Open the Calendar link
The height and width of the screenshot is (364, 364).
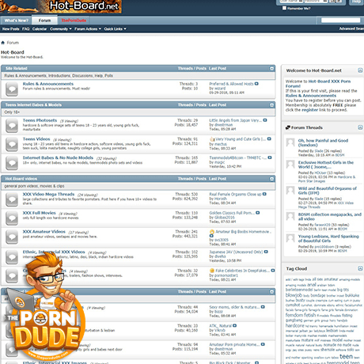tap(40, 28)
